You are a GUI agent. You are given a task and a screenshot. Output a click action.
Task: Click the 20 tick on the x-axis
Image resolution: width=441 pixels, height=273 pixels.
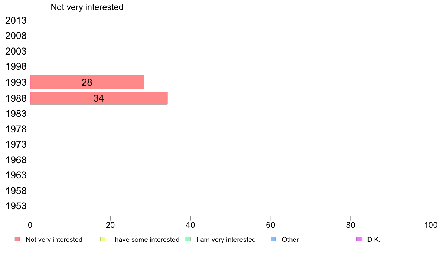coord(110,225)
